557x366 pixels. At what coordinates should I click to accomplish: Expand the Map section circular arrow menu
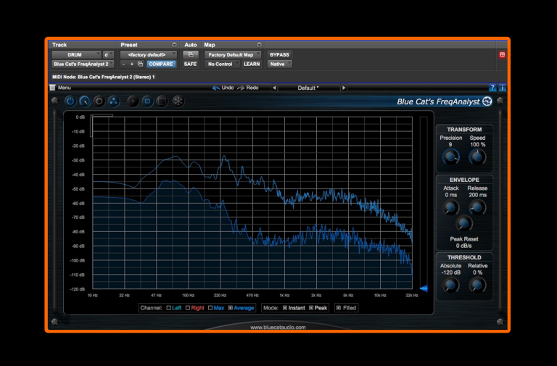(x=259, y=45)
